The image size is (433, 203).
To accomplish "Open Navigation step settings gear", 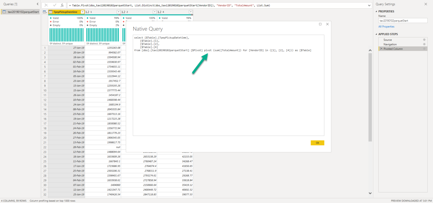I will coord(424,44).
